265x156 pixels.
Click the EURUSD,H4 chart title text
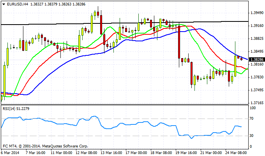click(18, 4)
